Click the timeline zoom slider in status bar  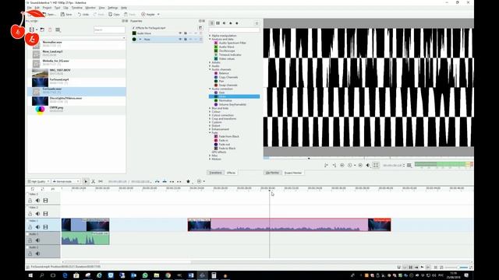(456, 268)
